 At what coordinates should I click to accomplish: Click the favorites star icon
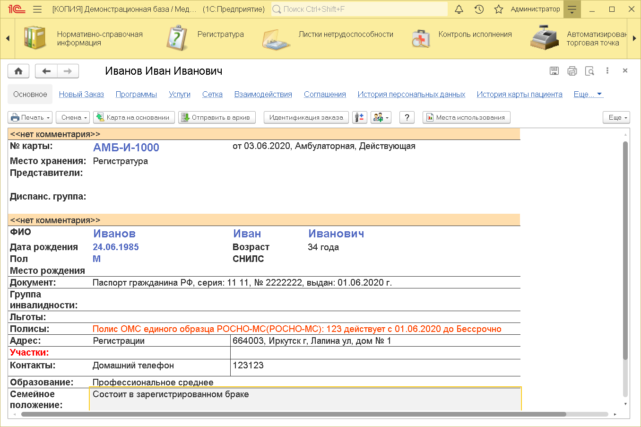click(499, 9)
